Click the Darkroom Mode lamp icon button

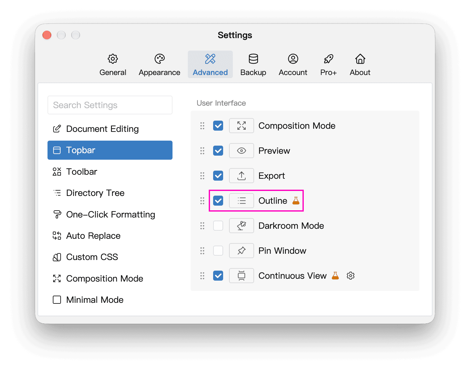[241, 226]
